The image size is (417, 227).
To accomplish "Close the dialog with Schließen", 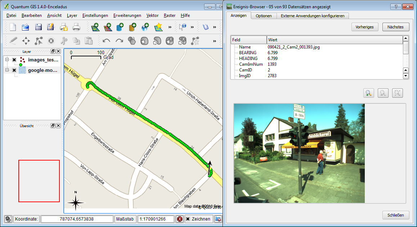I will pyautogui.click(x=395, y=215).
